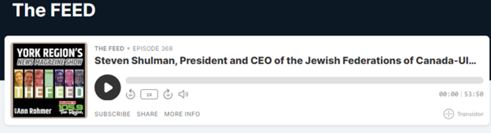Expand MORE INFO for the episode
Screen dimensions: 491x133
click(x=182, y=114)
